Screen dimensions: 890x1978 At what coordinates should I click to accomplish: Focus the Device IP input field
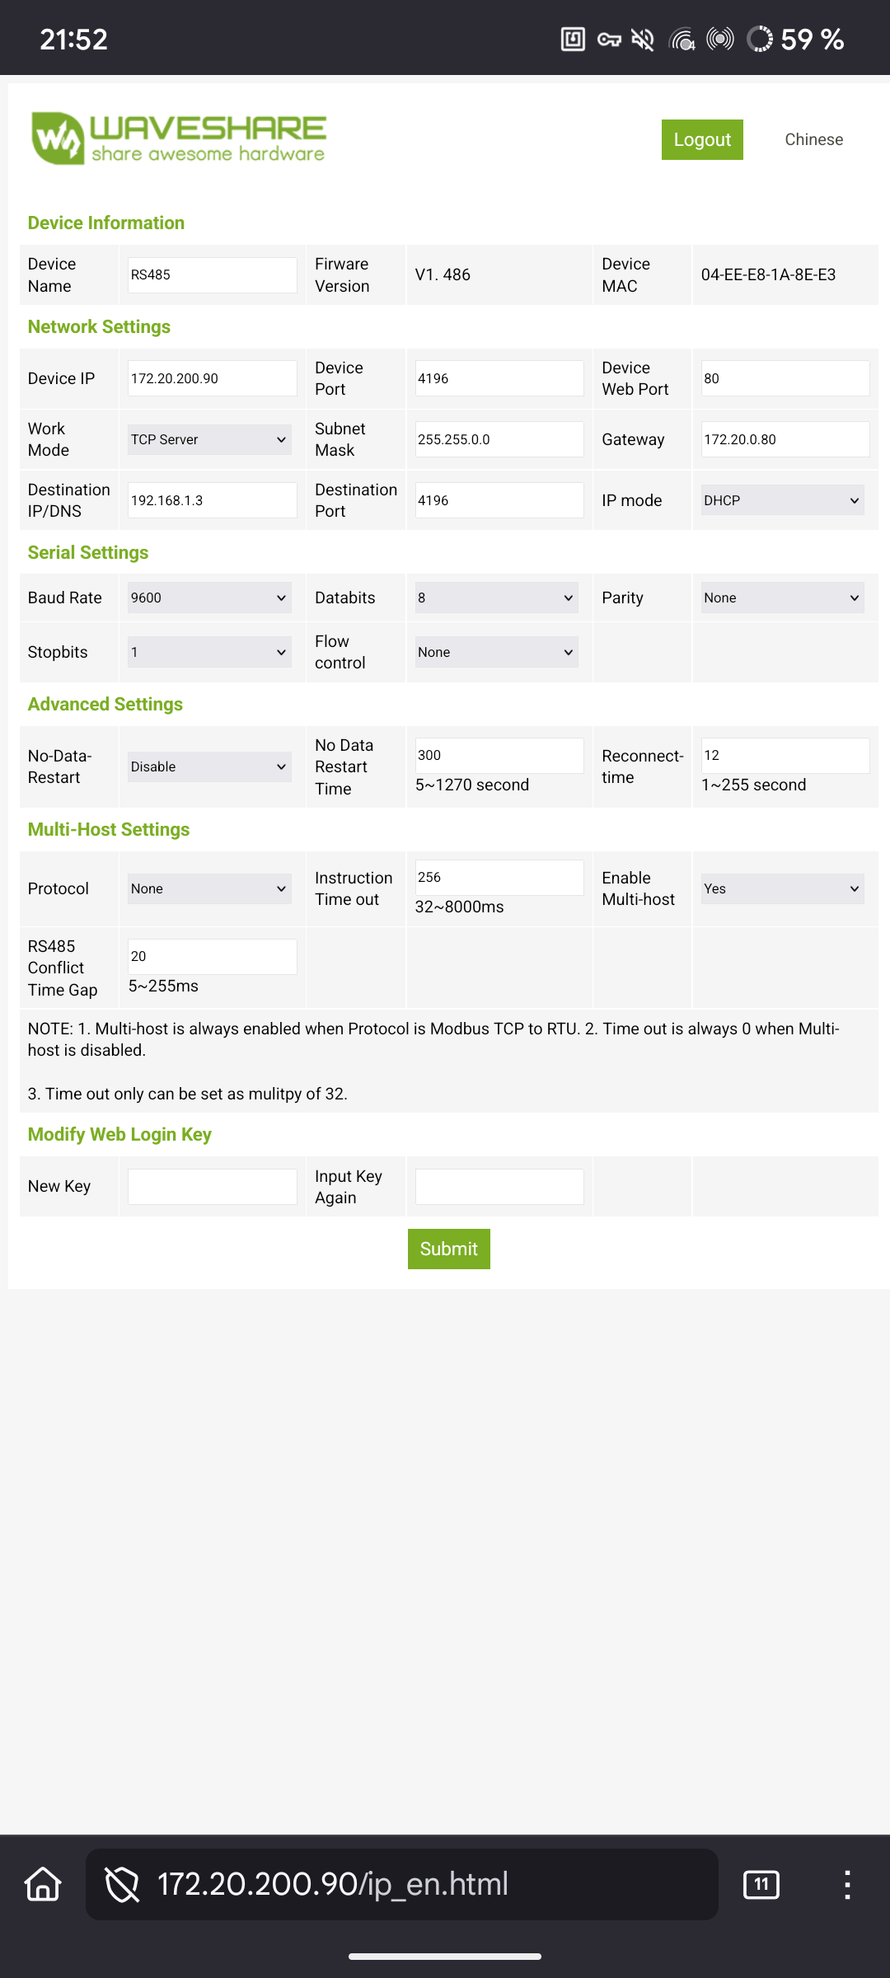[212, 378]
